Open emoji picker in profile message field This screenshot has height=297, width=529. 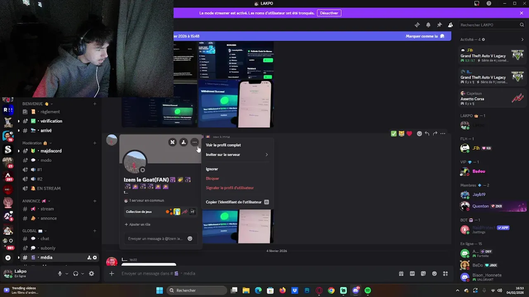190,238
